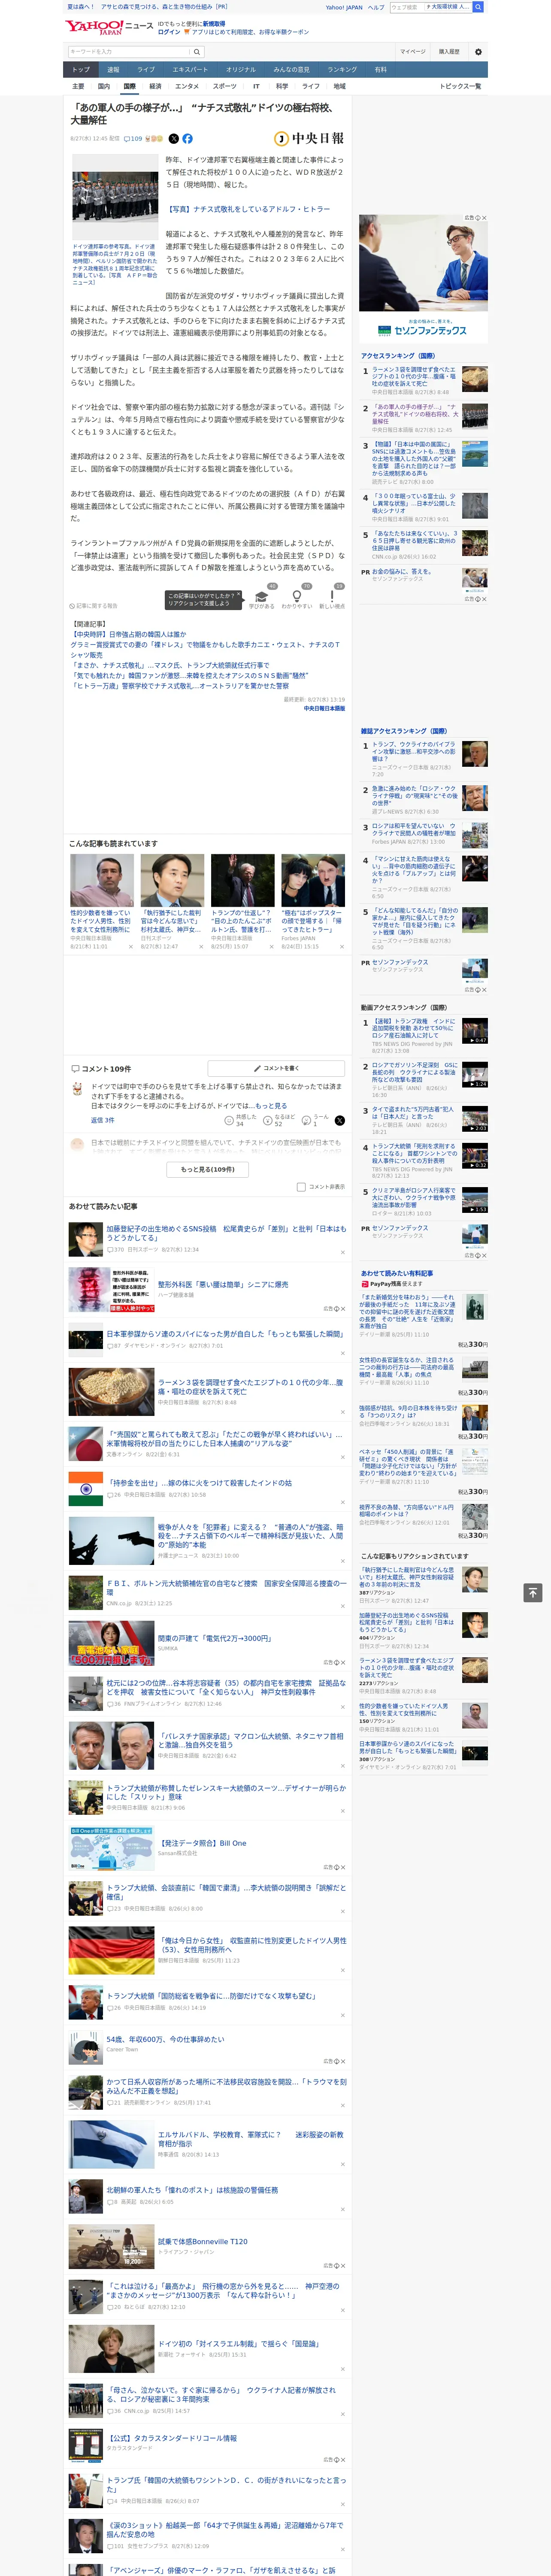The height and width of the screenshot is (2576, 551).
Task: Expand first comment via もっと見る link
Action: tap(271, 1106)
